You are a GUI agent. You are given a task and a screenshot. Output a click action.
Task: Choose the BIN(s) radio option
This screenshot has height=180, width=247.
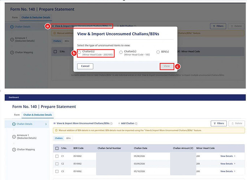pos(158,52)
